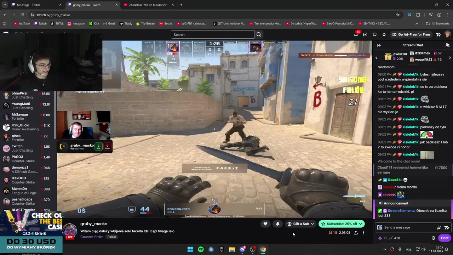Open the Kick bookmark
453x255 pixels.
94,24
